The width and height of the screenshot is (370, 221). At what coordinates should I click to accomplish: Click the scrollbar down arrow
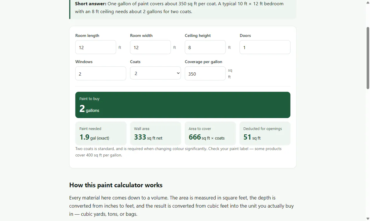click(368, 219)
